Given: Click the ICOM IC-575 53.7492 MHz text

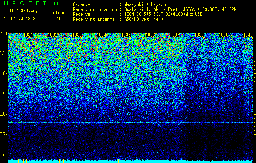Looking at the screenshot, I should pyautogui.click(x=163, y=14).
